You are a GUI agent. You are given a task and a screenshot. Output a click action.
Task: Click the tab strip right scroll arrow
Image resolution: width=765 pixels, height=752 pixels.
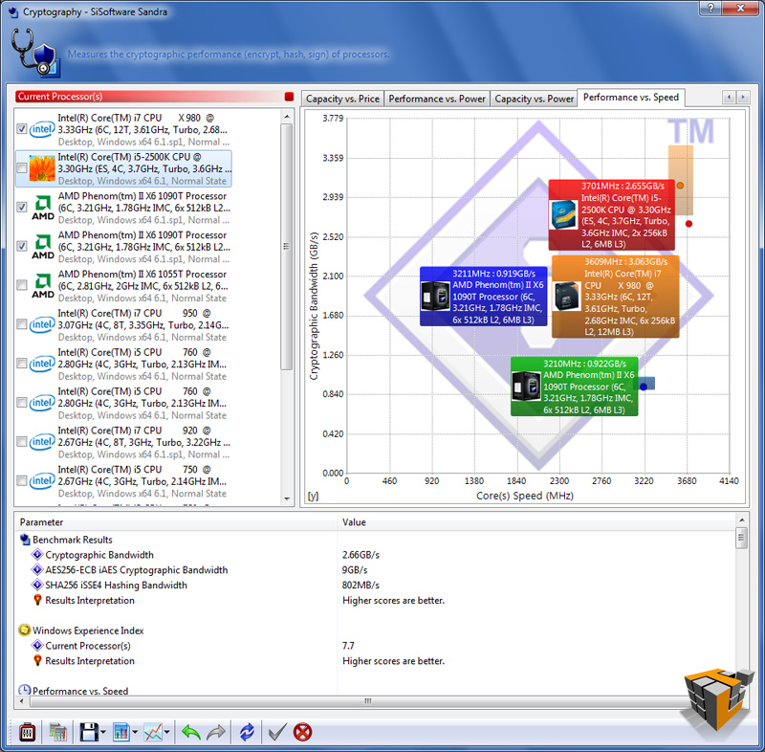pos(743,98)
